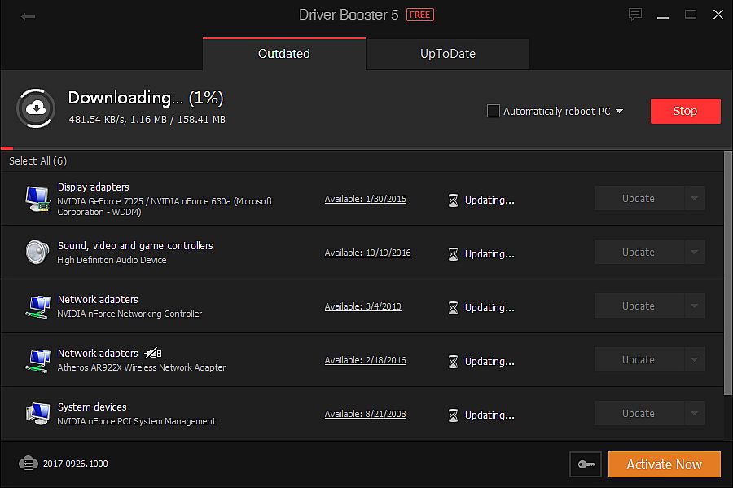The image size is (733, 488).
Task: Click Update button for nForce PCI System Management
Action: 639,413
